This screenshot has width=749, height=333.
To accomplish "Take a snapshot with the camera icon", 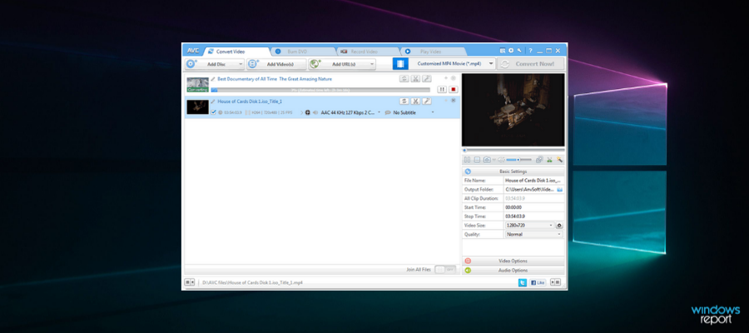I will click(487, 160).
